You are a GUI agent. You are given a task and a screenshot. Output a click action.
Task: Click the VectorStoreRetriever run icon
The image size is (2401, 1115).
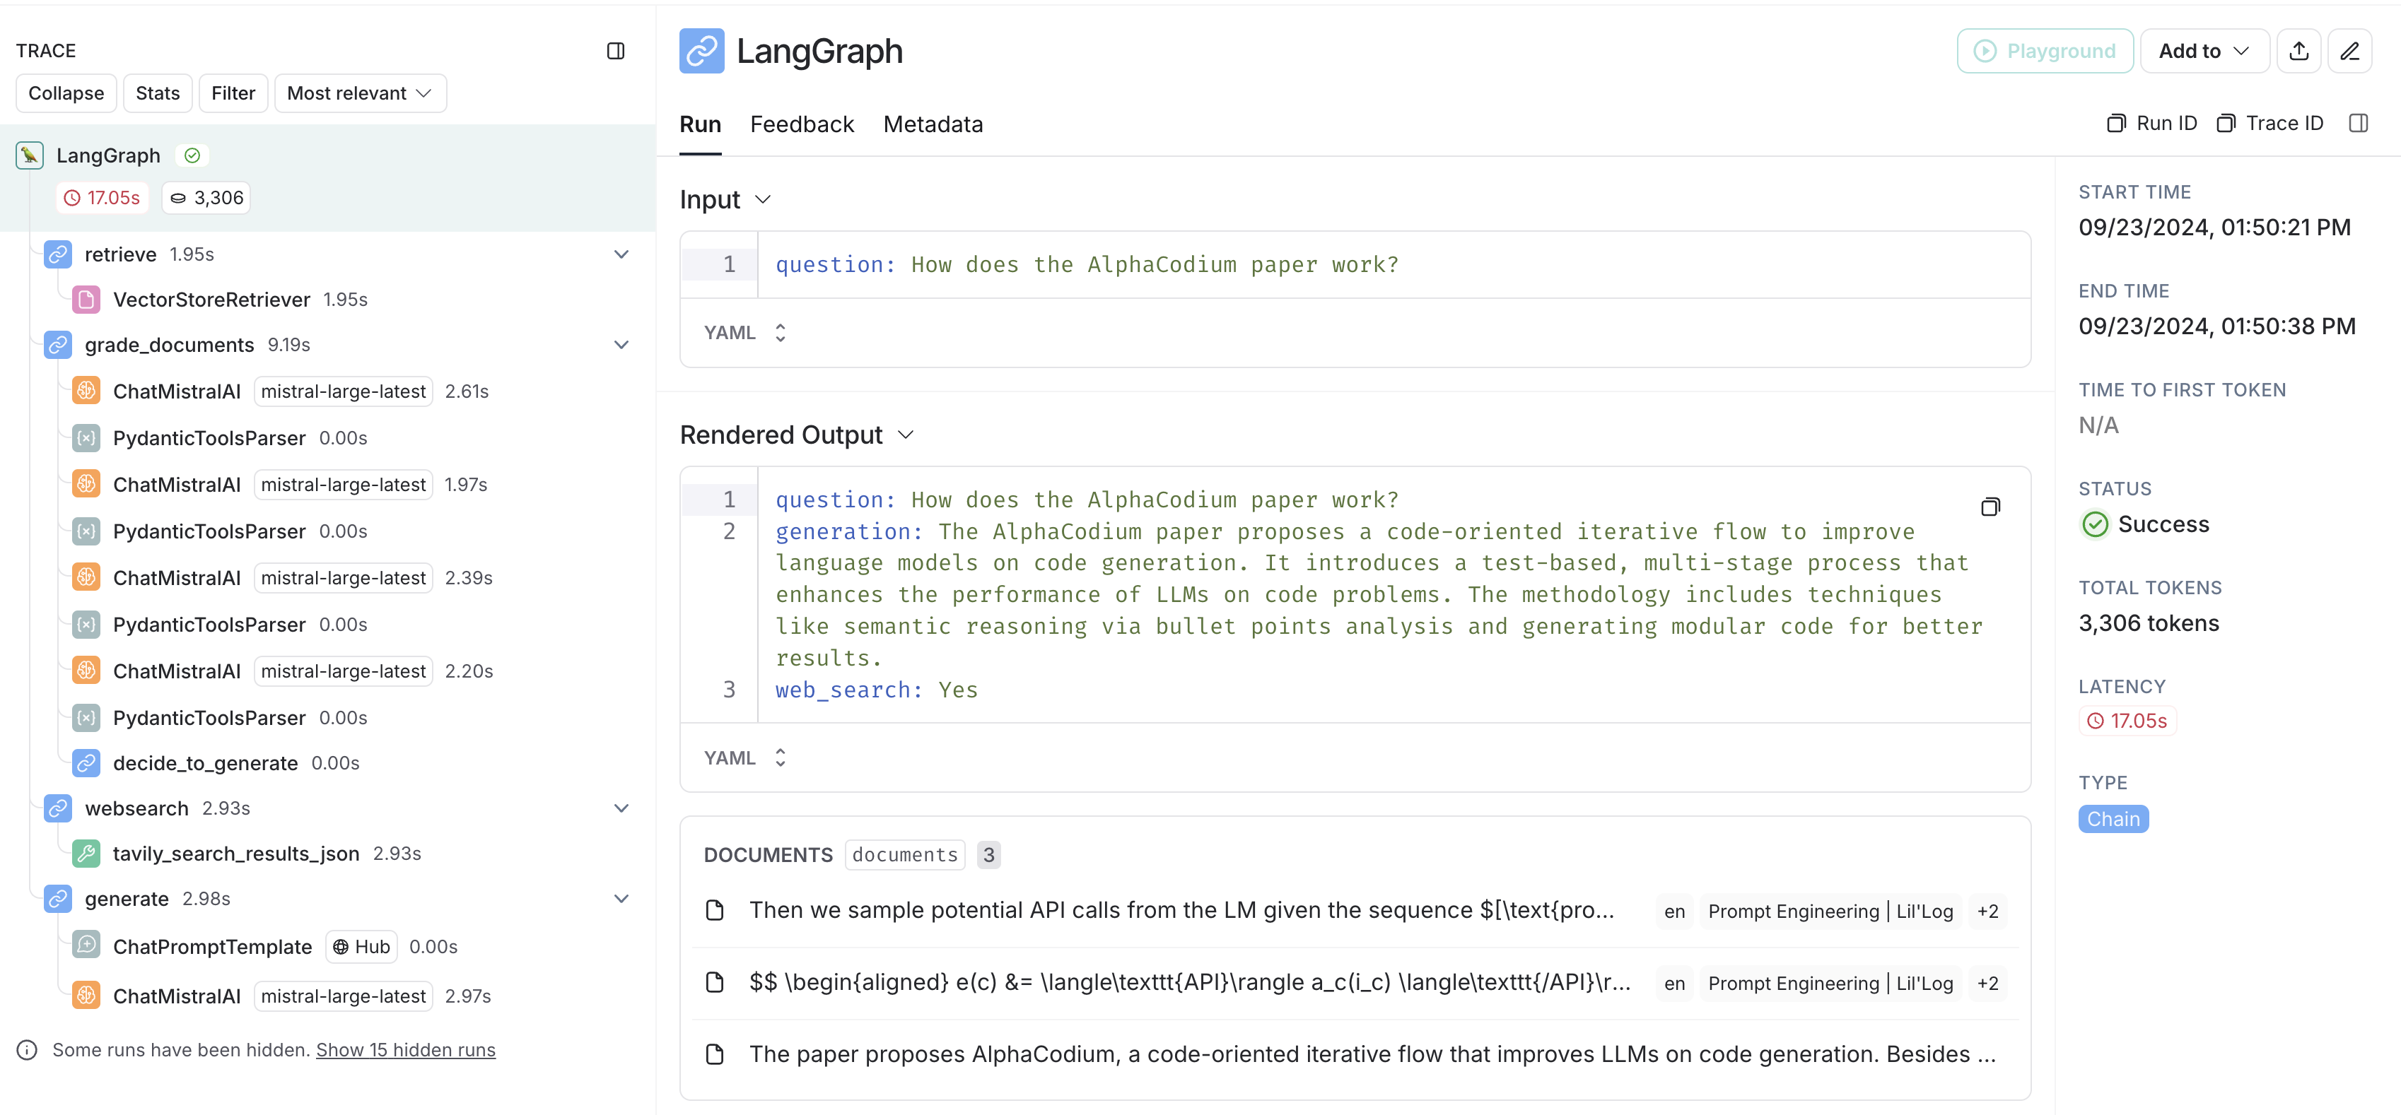pyautogui.click(x=86, y=300)
